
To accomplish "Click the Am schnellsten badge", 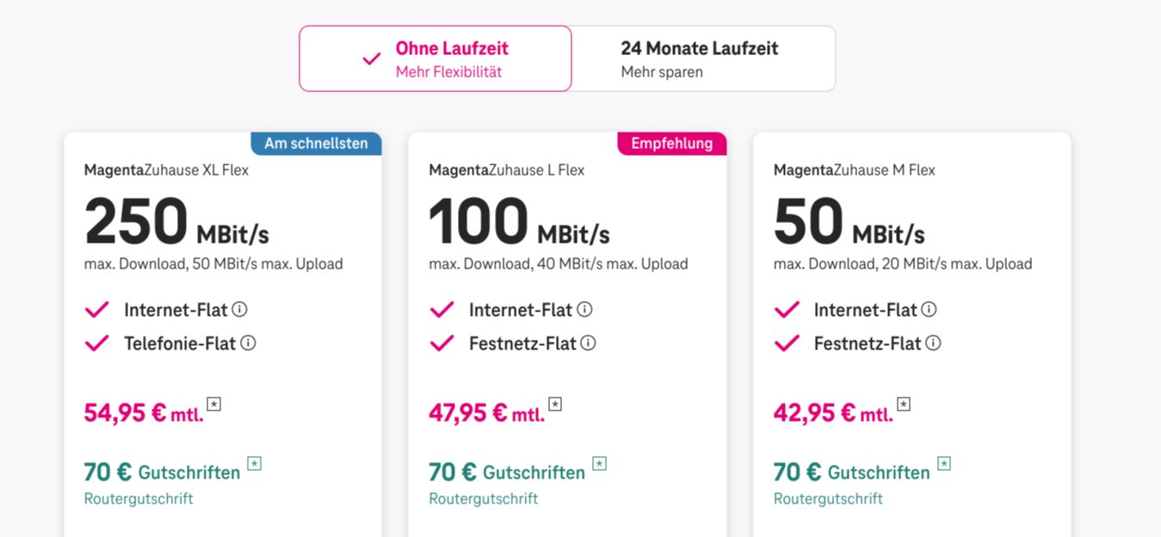I will coord(316,144).
